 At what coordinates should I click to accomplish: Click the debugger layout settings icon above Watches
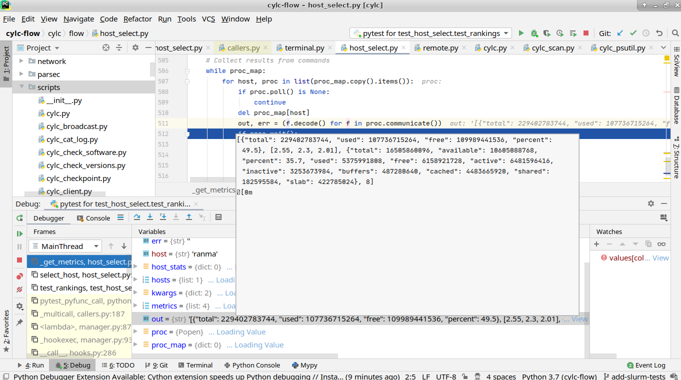pyautogui.click(x=664, y=217)
